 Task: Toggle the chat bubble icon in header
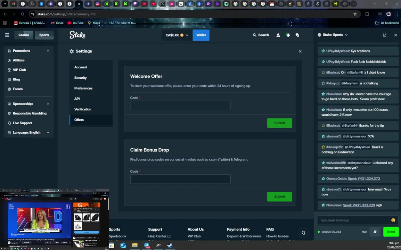click(297, 35)
